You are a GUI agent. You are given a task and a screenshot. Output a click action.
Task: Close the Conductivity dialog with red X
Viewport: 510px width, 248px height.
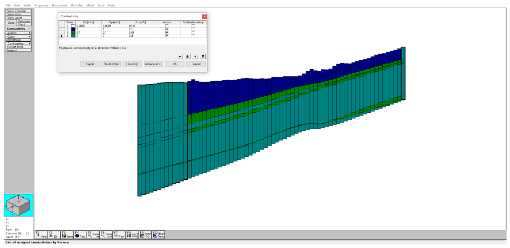tap(204, 16)
